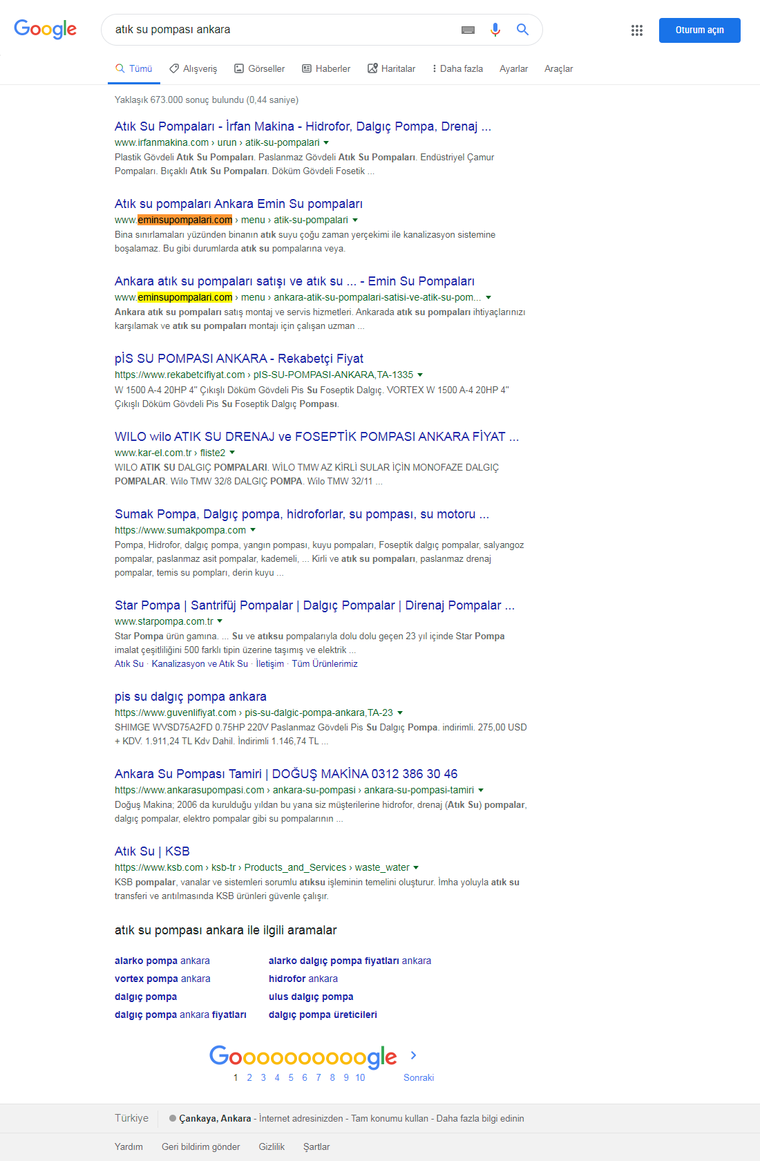The width and height of the screenshot is (760, 1161).
Task: Click the next page arrow icon
Action: tap(413, 1055)
